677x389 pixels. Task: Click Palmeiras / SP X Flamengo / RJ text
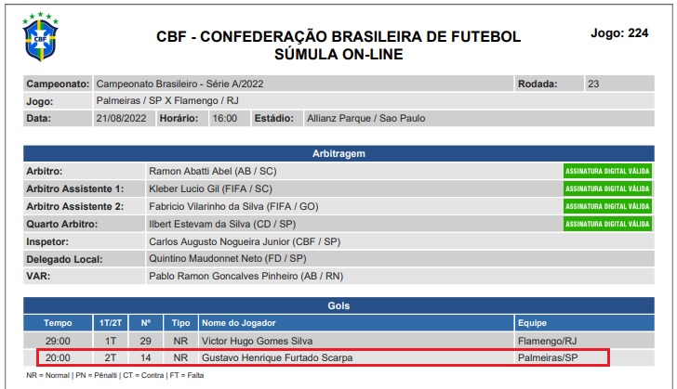[x=167, y=101]
